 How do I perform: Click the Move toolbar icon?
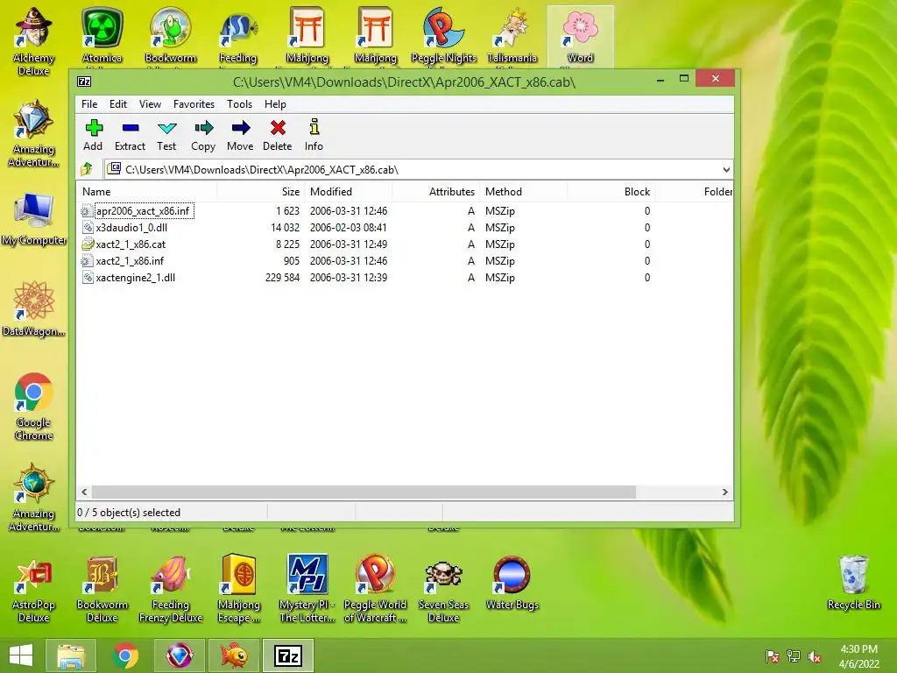click(x=240, y=136)
